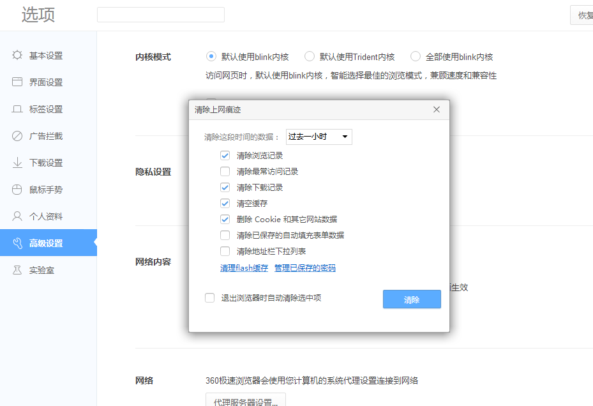Uncheck the 清空缓存 option

click(225, 203)
